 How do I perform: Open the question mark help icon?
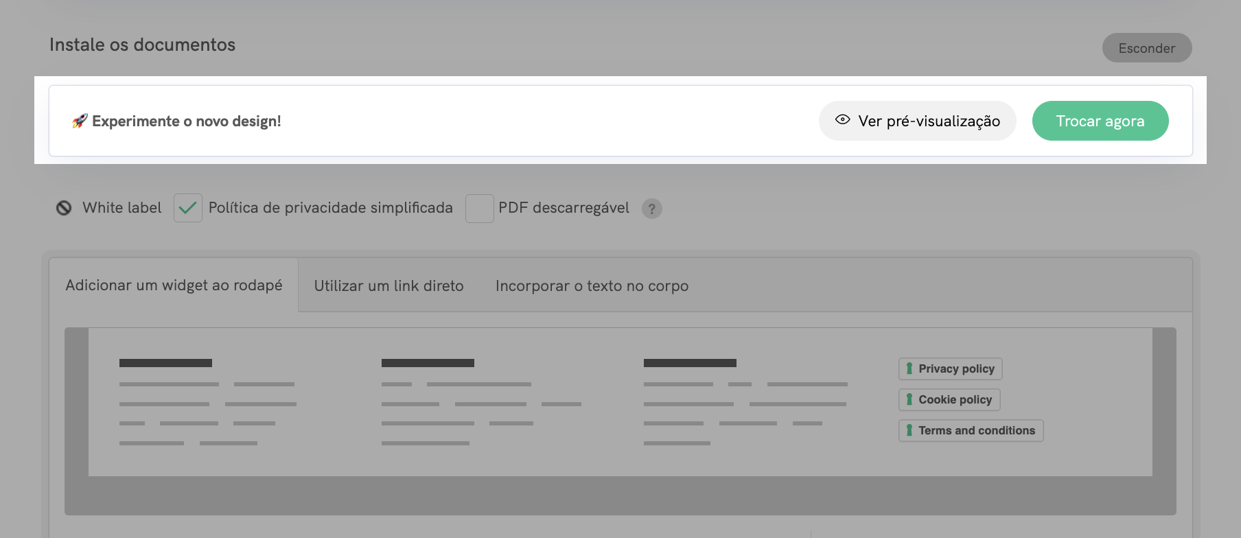pos(651,209)
